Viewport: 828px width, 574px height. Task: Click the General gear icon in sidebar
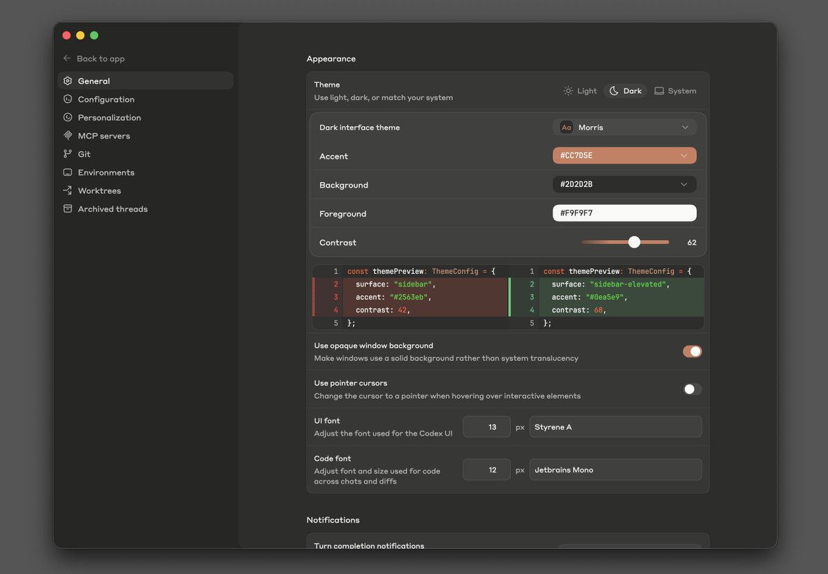(x=68, y=81)
